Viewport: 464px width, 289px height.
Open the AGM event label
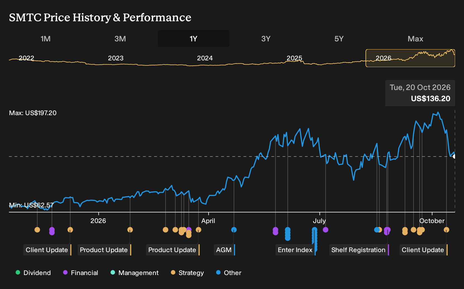click(224, 250)
